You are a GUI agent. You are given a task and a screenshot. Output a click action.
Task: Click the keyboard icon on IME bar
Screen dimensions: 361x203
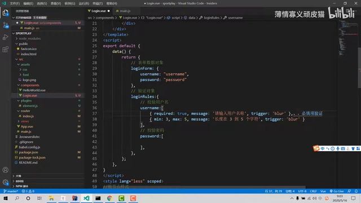(x=343, y=149)
